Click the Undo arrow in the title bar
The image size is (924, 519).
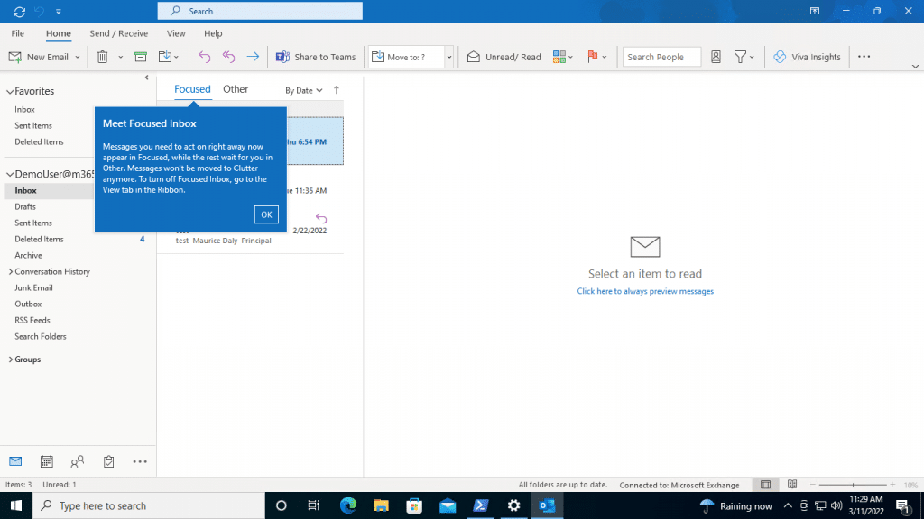[x=40, y=11]
